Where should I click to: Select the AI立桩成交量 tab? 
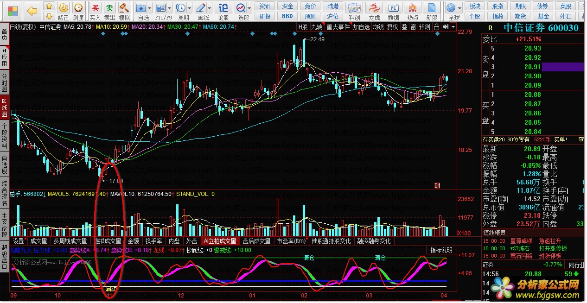(220, 241)
